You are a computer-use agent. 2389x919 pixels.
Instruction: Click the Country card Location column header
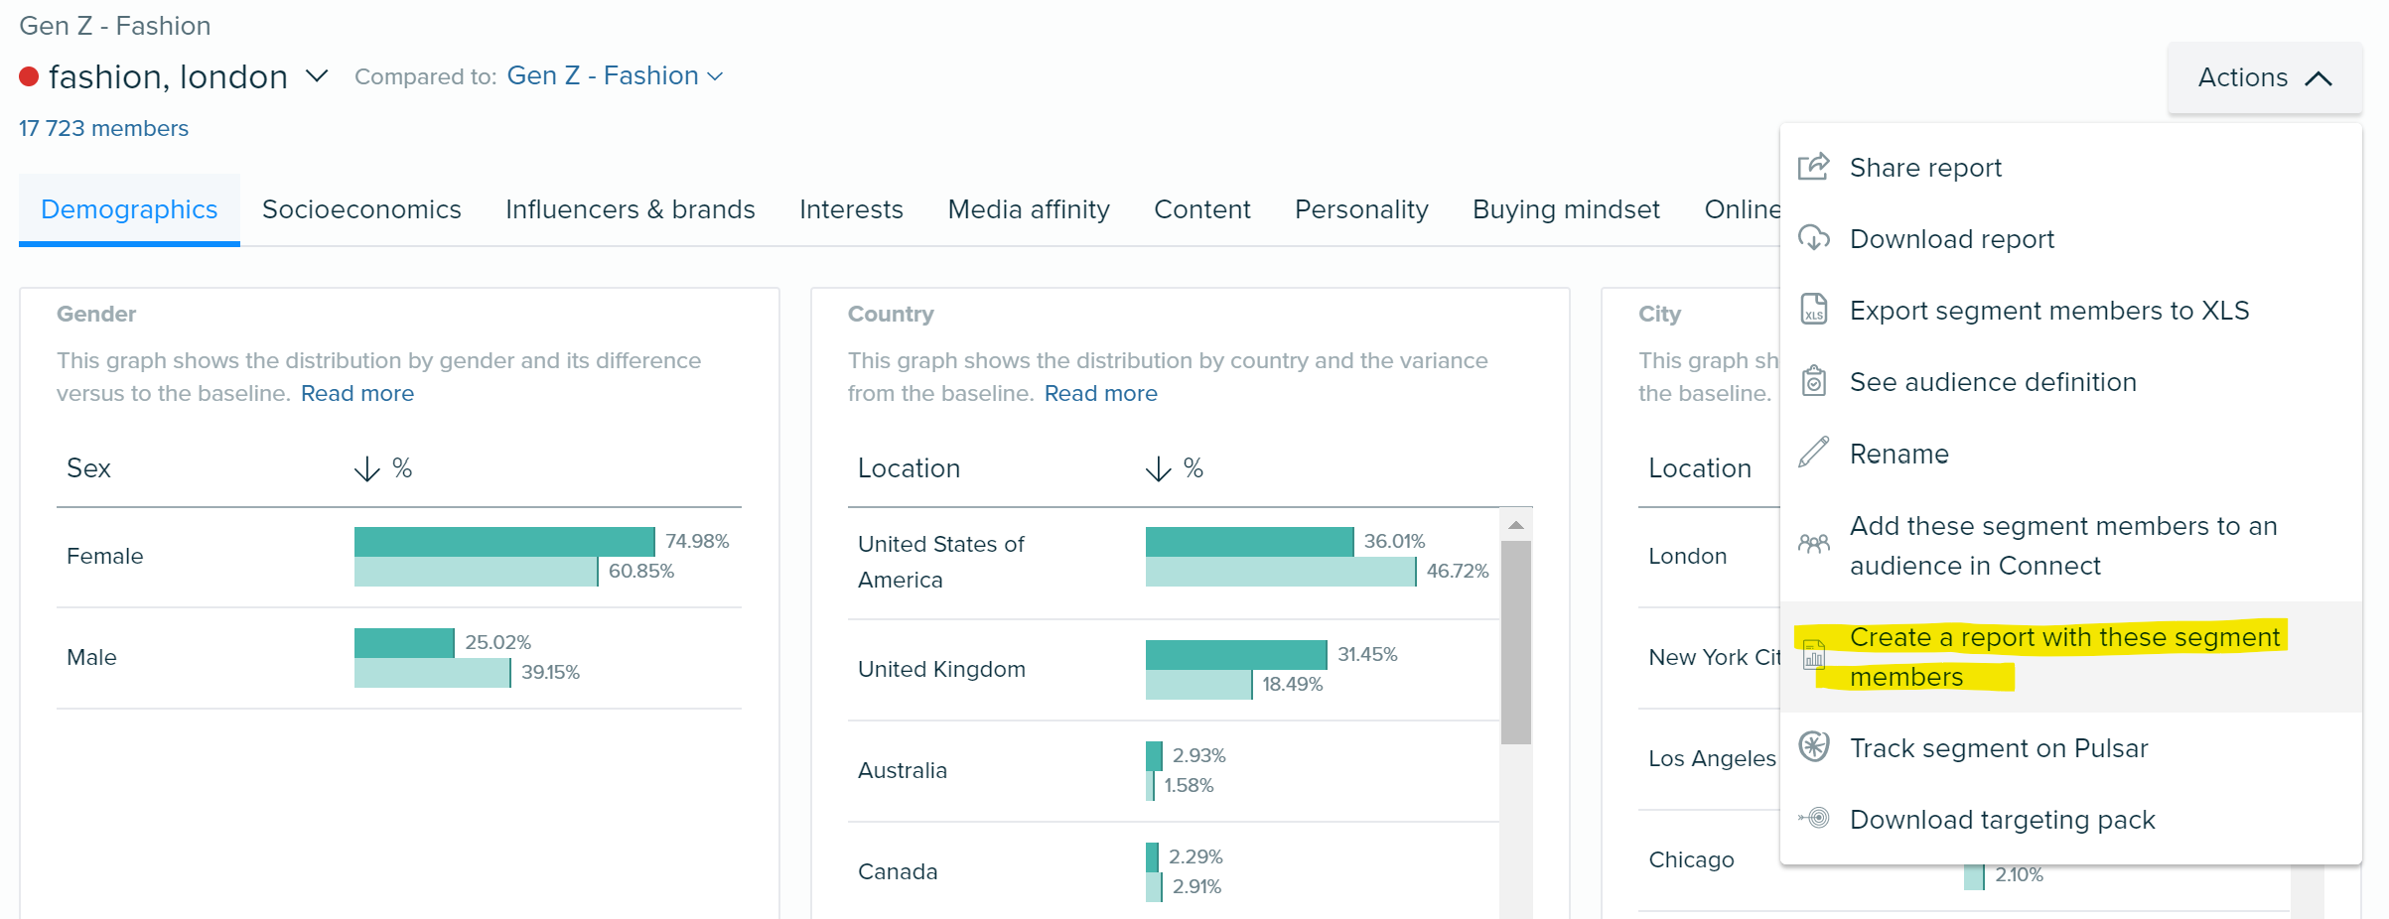click(909, 468)
